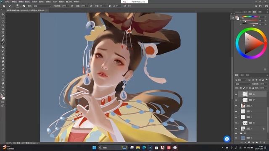Toggle symmetry paint butterfly icon

(129, 6)
